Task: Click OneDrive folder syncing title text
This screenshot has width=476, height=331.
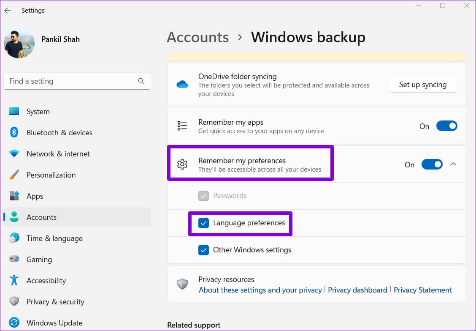Action: click(x=238, y=77)
